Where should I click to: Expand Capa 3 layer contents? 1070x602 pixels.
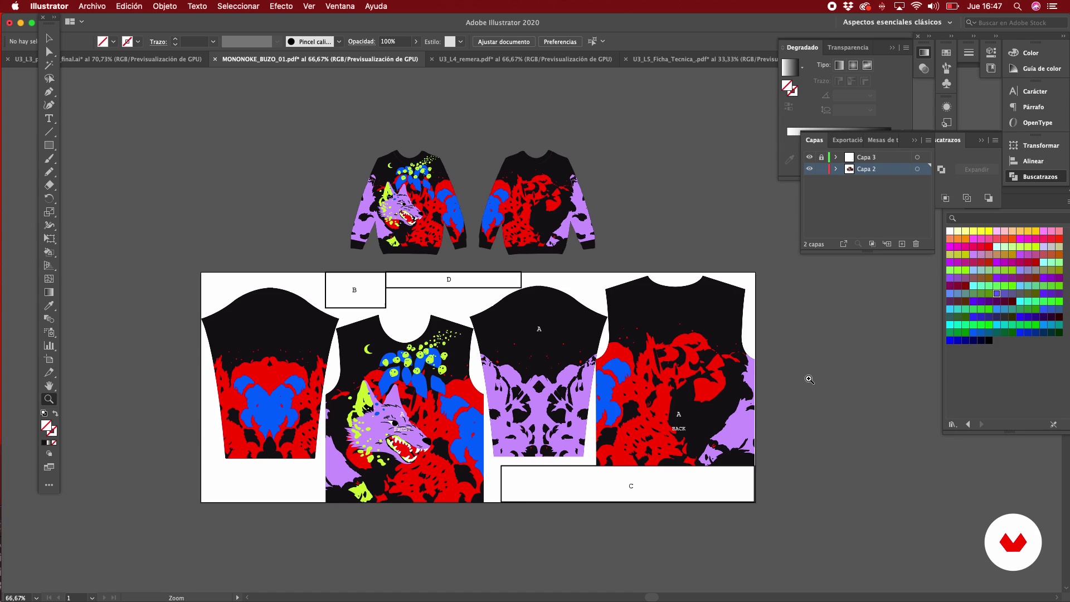pyautogui.click(x=835, y=157)
